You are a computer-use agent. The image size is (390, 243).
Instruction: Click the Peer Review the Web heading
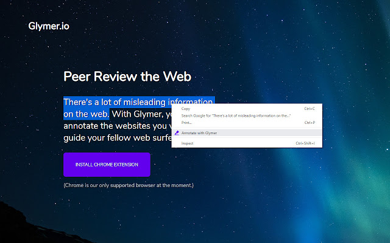pyautogui.click(x=127, y=77)
